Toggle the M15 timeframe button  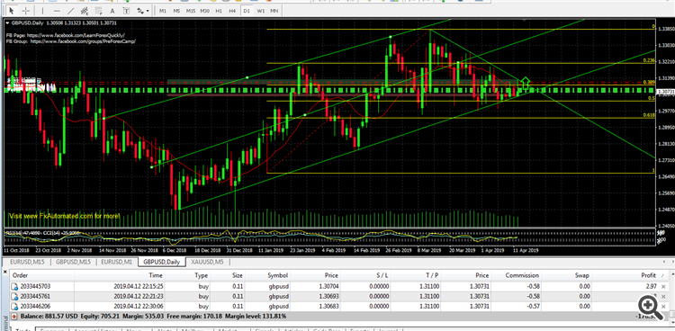(x=191, y=11)
